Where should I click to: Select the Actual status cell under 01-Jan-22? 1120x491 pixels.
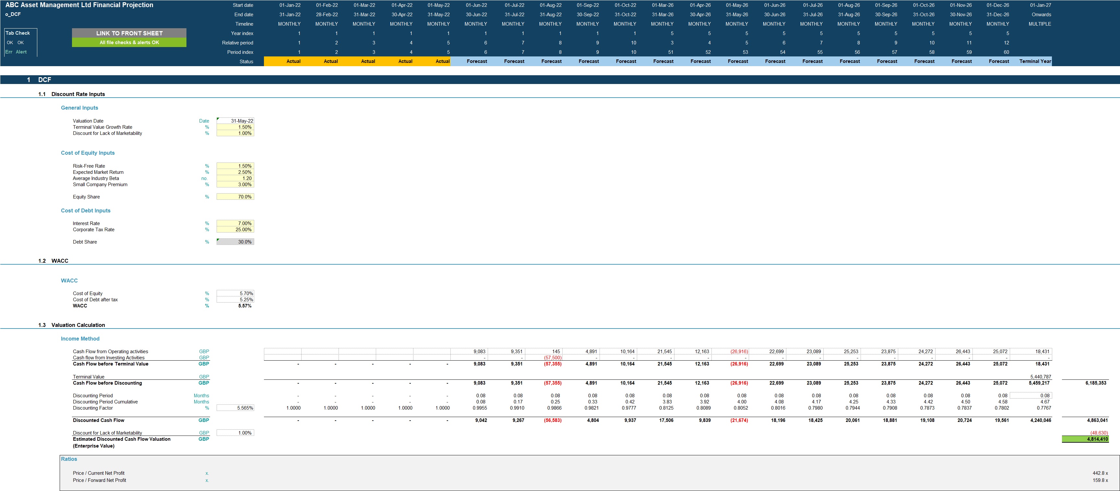(x=283, y=61)
